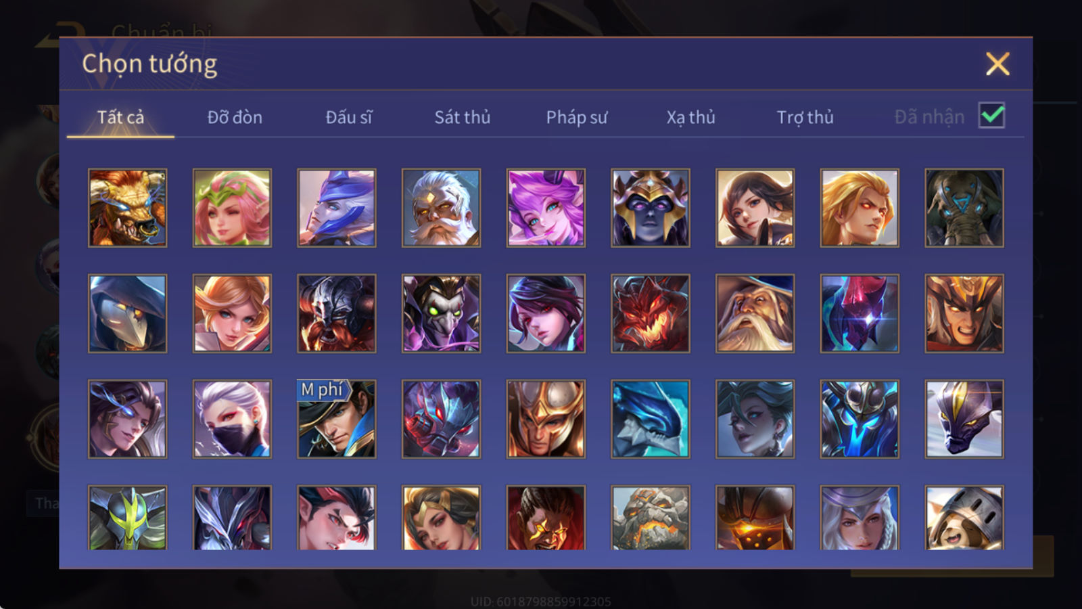Choose the red lava demon hero
This screenshot has height=609, width=1082.
(651, 313)
